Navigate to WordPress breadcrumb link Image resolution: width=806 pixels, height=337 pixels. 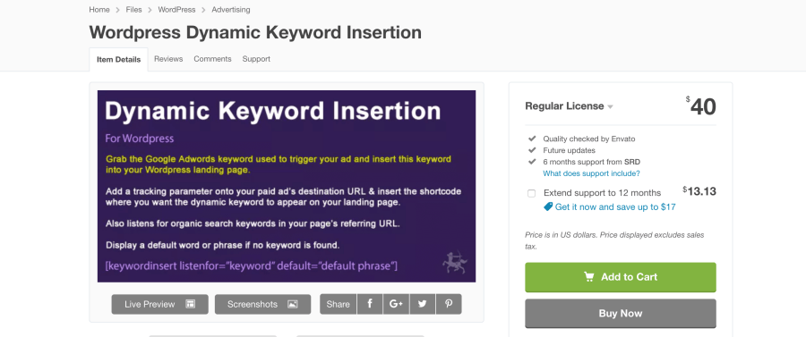176,9
